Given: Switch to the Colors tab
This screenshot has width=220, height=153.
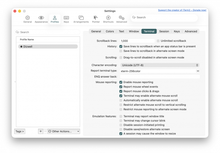Looking at the screenshot, I should pos(110,31).
